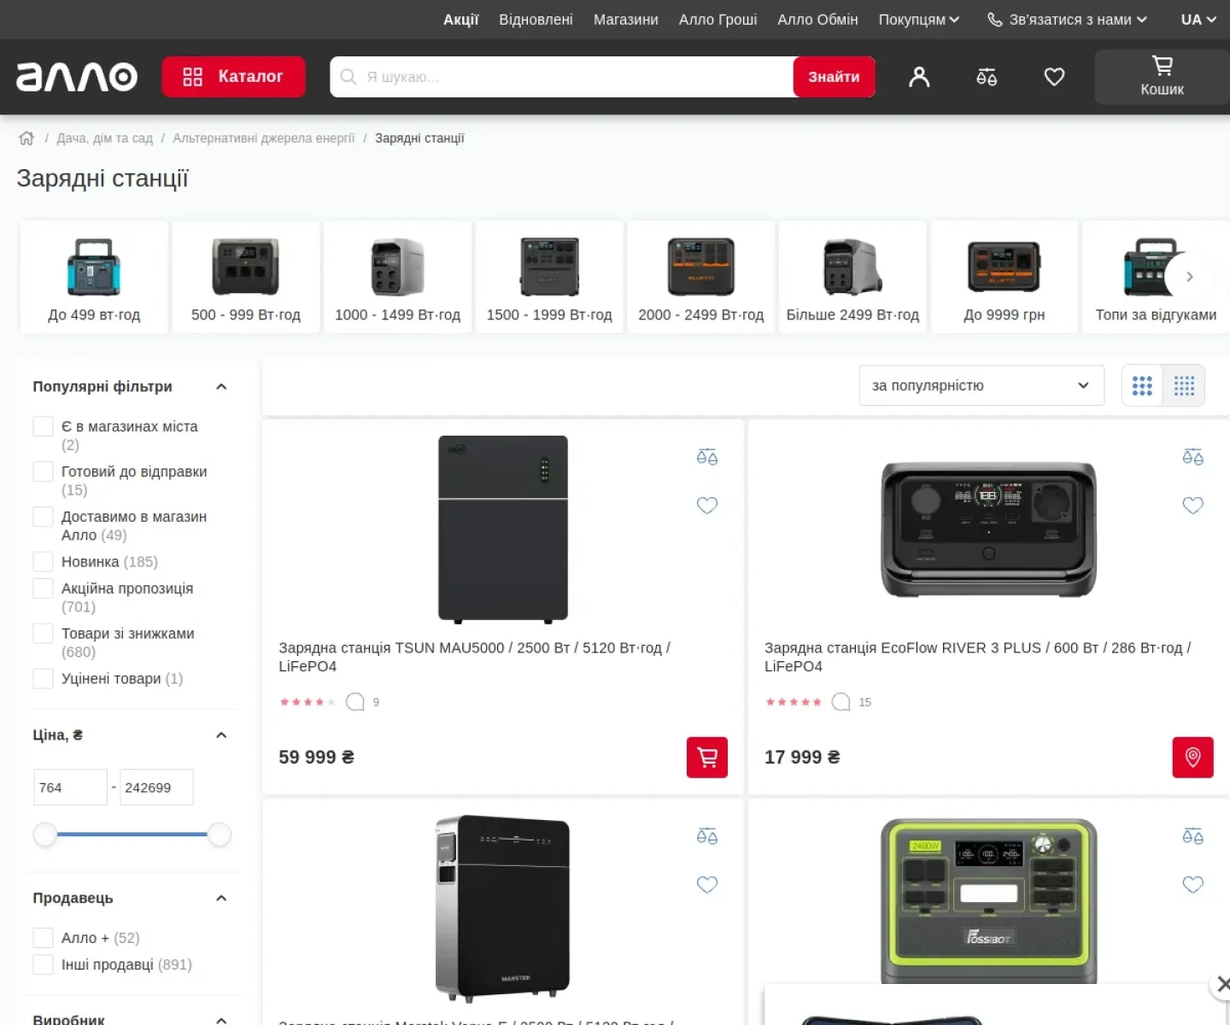Open 'Покупцям' dropdown menu
The width and height of the screenshot is (1230, 1025).
[x=919, y=20]
